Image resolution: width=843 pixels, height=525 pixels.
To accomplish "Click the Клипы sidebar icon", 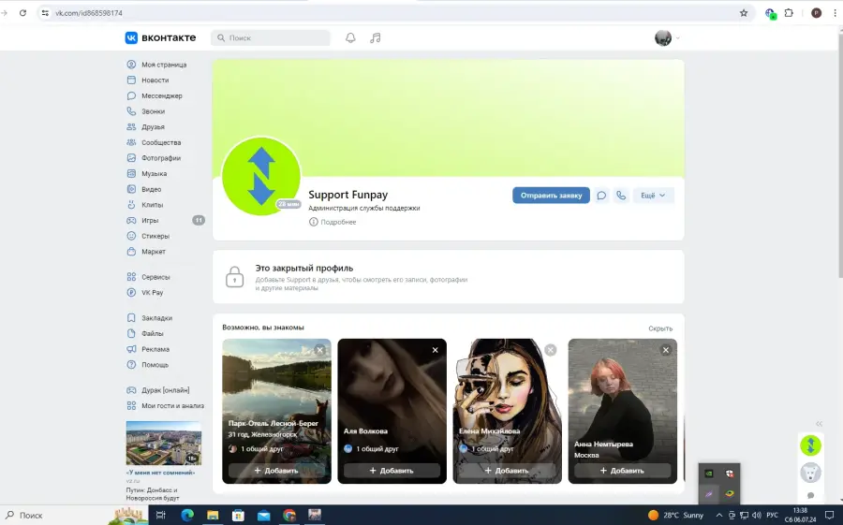I will click(131, 205).
